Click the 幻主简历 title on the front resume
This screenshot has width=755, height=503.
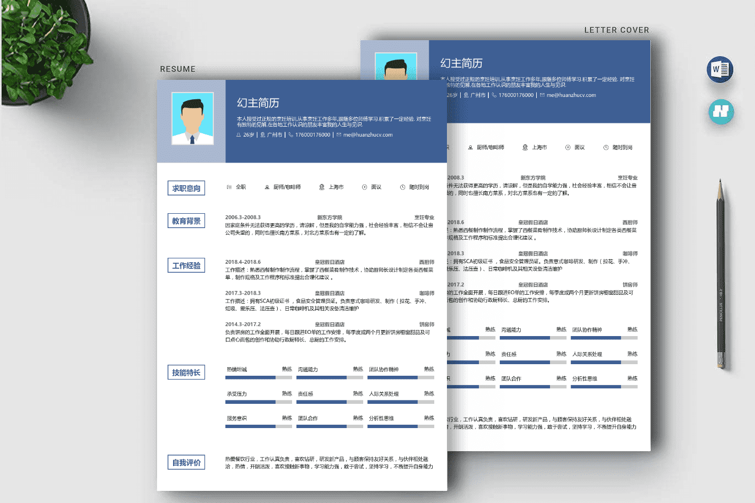click(258, 103)
